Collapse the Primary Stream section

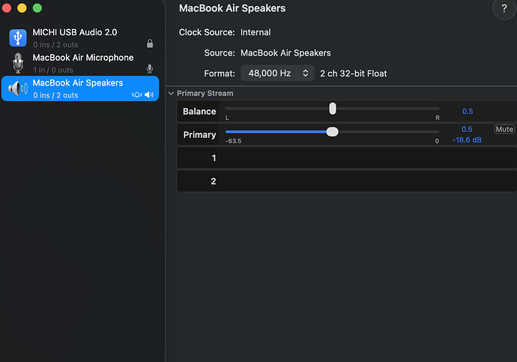point(171,93)
